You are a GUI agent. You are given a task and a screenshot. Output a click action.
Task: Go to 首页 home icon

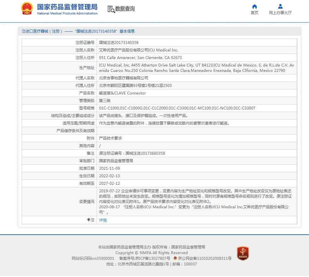[x=255, y=7]
